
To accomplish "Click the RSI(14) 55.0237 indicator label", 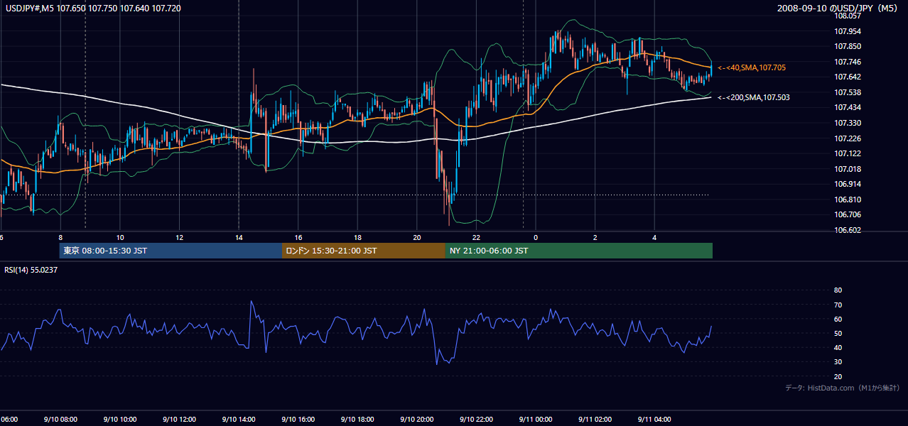I will (x=31, y=270).
